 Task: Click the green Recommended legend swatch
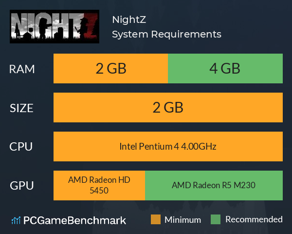[x=216, y=219]
